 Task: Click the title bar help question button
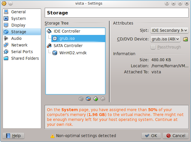pos(167,3)
